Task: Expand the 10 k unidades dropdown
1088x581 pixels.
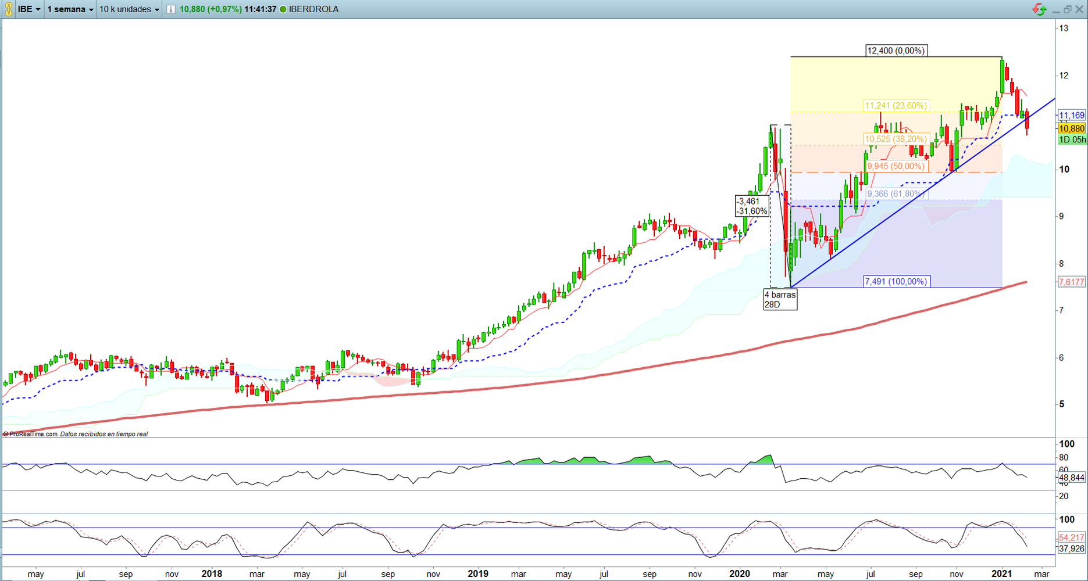Action: pyautogui.click(x=129, y=9)
